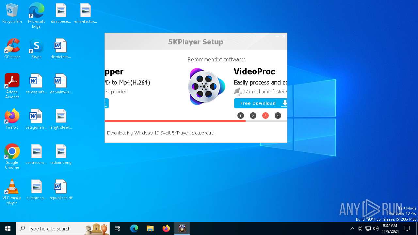Open the VLC media player shortcut
The image size is (418, 235).
click(x=12, y=192)
